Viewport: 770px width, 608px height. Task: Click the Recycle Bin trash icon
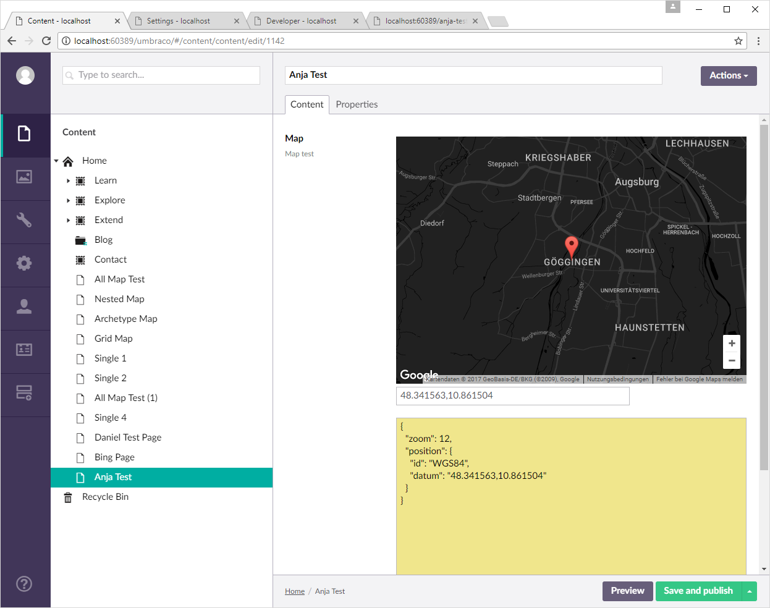68,497
